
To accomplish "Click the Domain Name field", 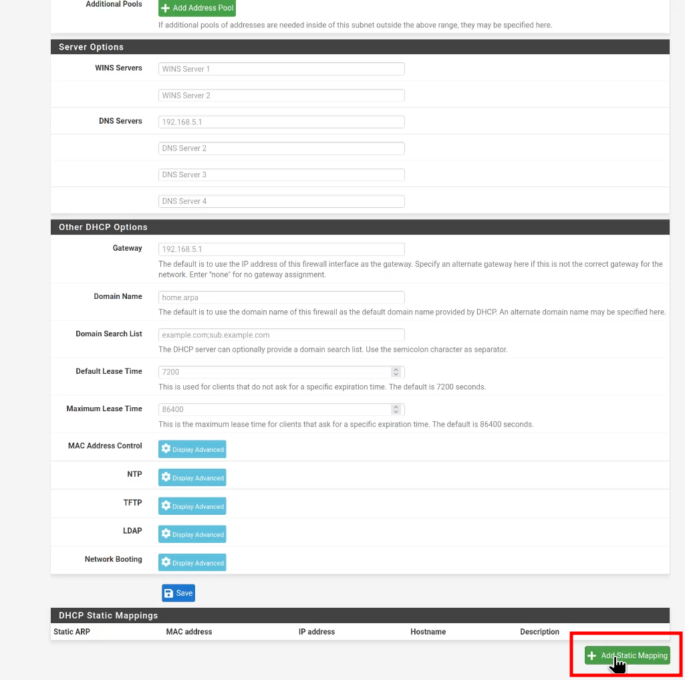I will tap(281, 298).
